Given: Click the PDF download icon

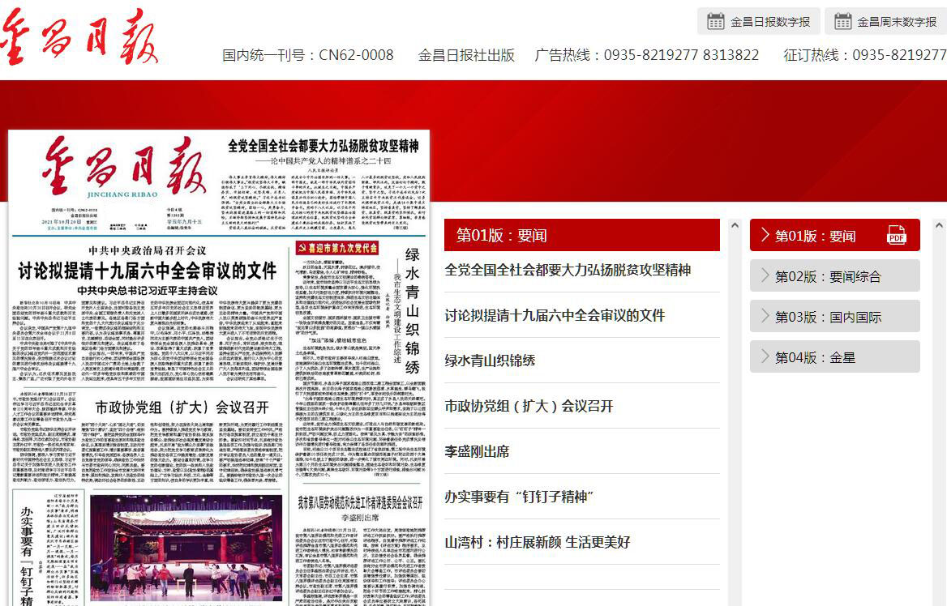Looking at the screenshot, I should coord(896,235).
